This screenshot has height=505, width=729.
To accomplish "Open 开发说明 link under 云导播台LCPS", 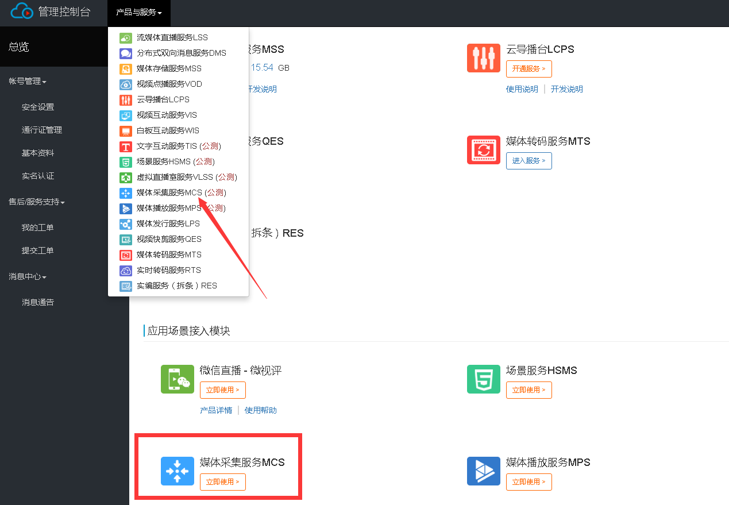I will [x=567, y=89].
